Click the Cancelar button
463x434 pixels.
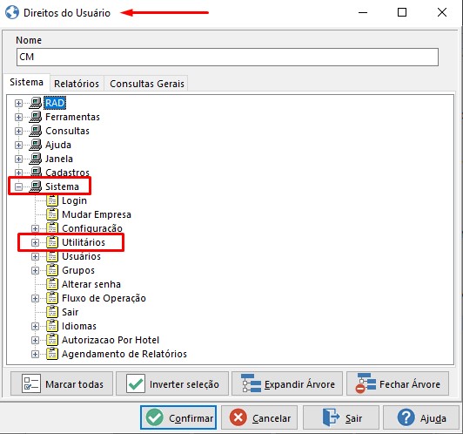(259, 417)
